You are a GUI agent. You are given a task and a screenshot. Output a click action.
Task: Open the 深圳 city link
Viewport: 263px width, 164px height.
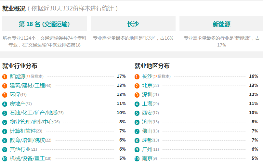point(147,94)
